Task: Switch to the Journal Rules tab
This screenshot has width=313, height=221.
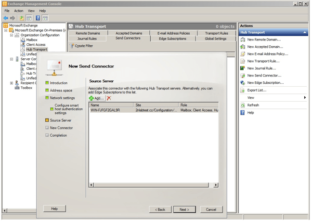Action: coord(87,39)
